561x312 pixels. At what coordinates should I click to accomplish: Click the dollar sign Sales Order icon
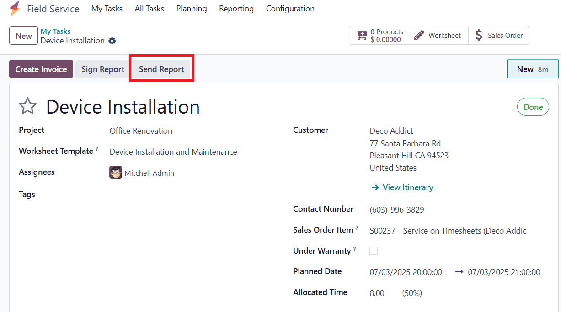pyautogui.click(x=479, y=35)
